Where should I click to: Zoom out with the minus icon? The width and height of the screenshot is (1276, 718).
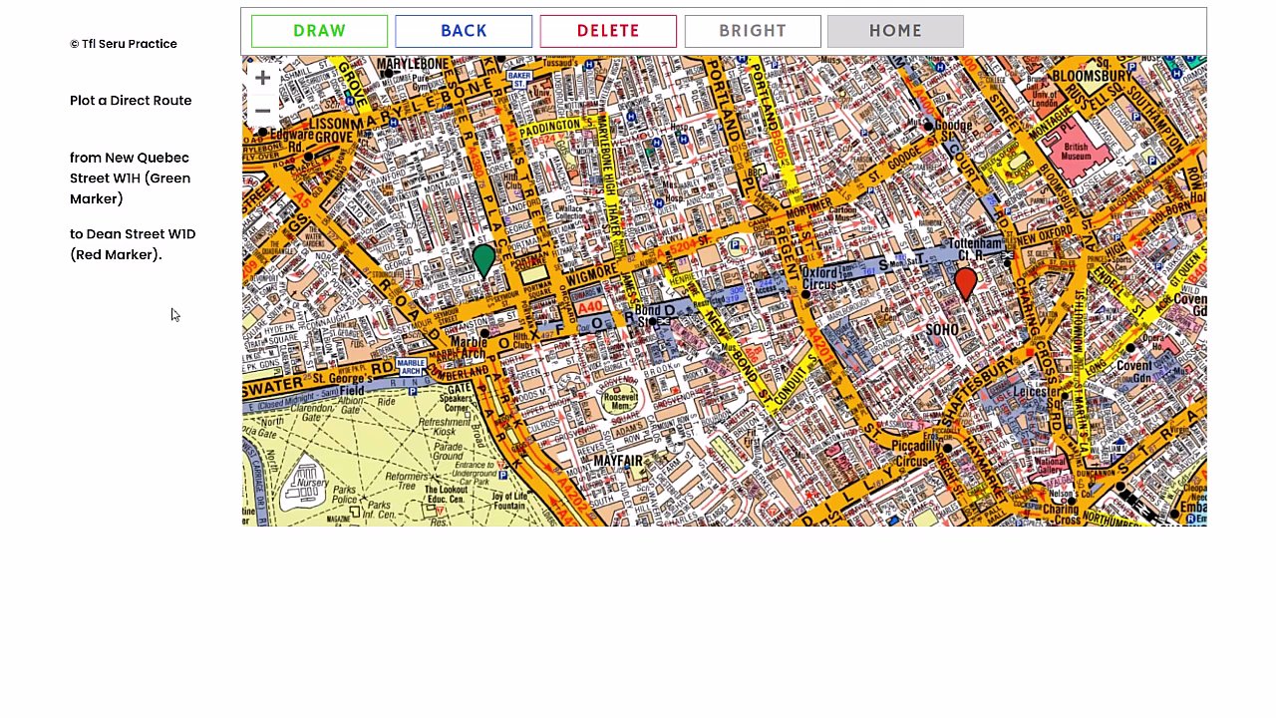[x=262, y=111]
